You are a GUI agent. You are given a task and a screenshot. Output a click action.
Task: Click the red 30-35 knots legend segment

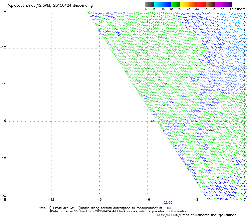point(202,4)
